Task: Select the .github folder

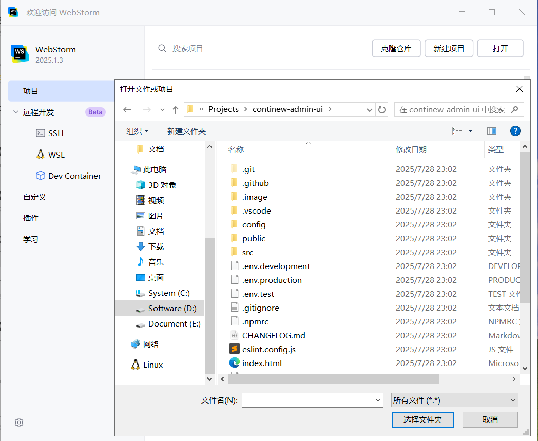Action: 249,183
